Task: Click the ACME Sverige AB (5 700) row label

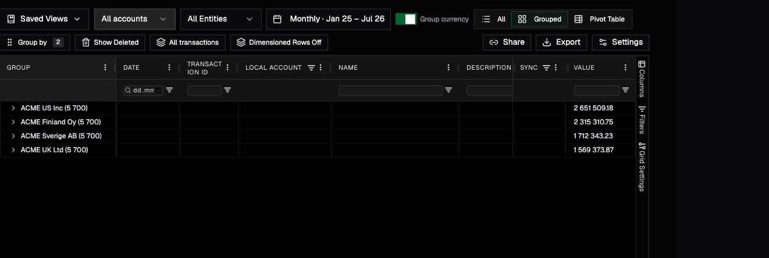Action: tap(61, 136)
